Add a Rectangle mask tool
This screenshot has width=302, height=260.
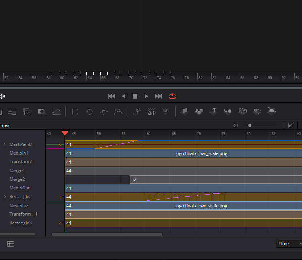75,112
